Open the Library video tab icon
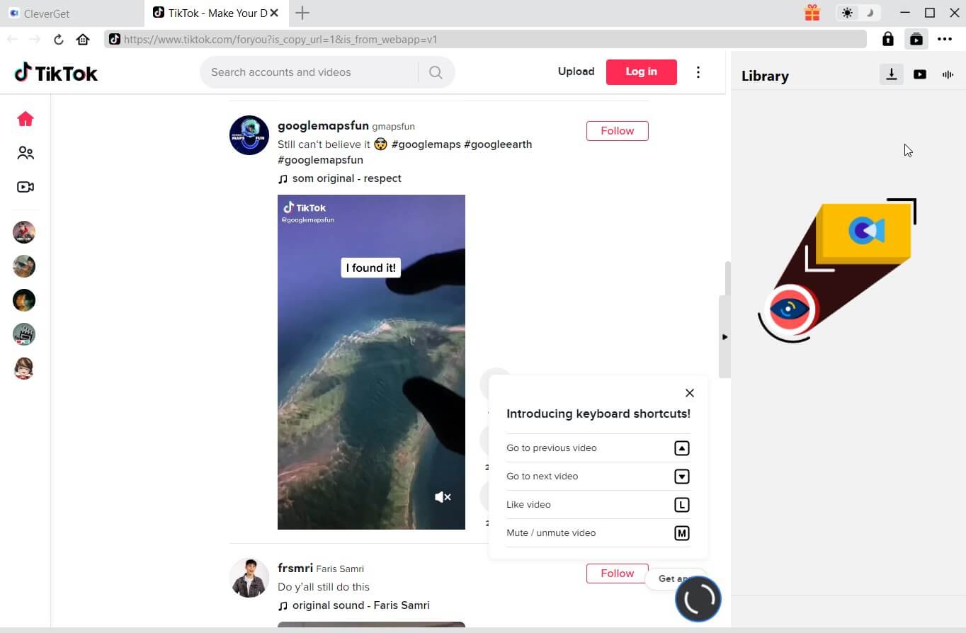966x633 pixels. (x=919, y=74)
